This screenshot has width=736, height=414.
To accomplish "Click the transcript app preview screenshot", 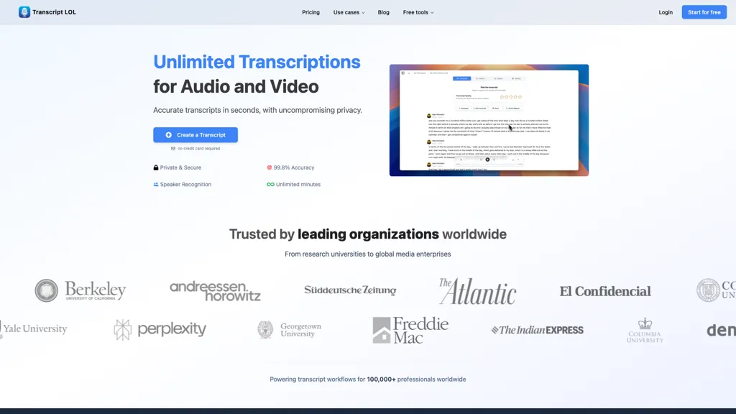I will pyautogui.click(x=489, y=120).
